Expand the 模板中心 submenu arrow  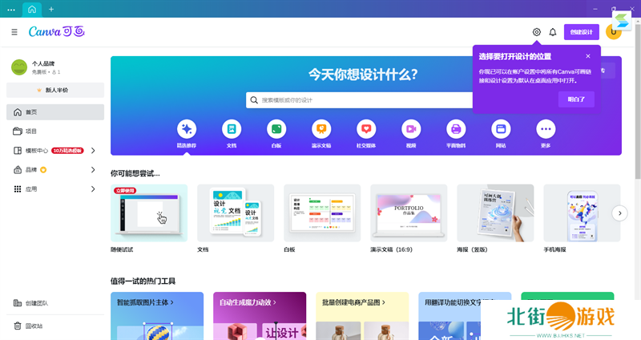93,151
